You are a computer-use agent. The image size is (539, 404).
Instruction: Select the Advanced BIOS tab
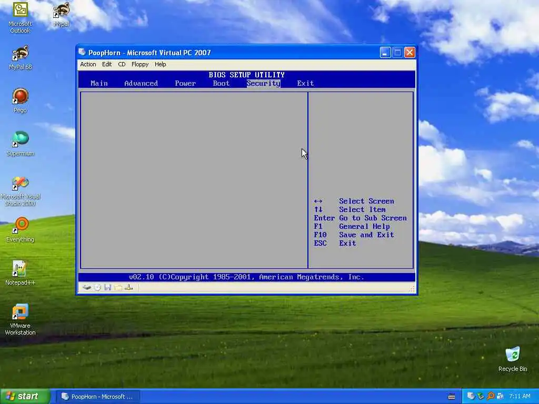click(x=141, y=84)
